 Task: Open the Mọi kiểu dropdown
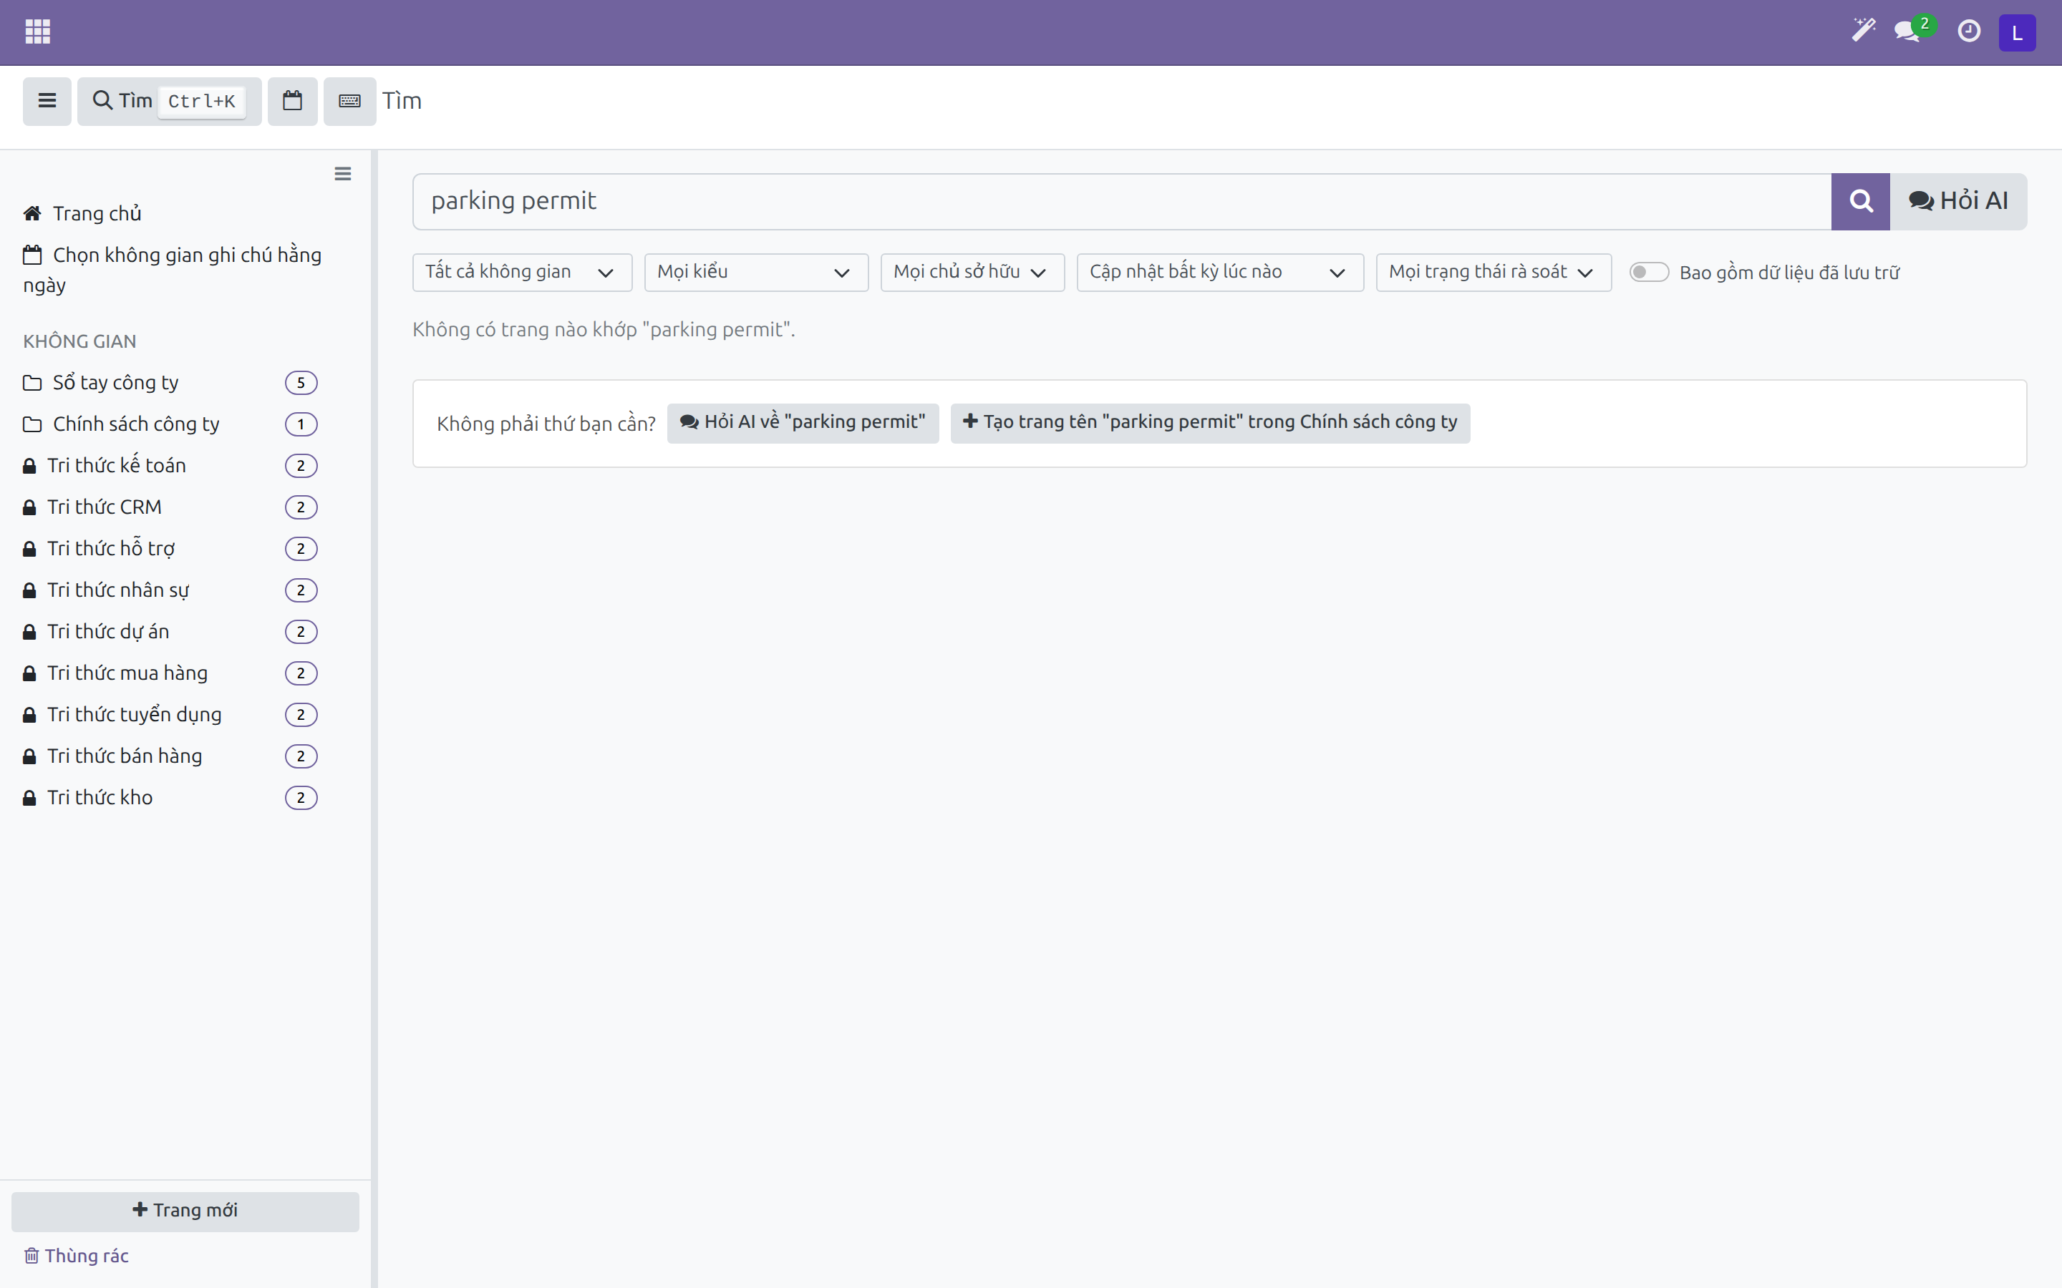pos(756,272)
